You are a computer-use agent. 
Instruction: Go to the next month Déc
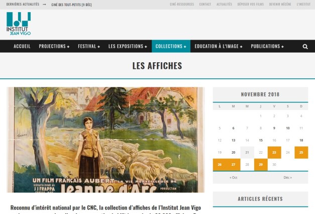pyautogui.click(x=288, y=178)
